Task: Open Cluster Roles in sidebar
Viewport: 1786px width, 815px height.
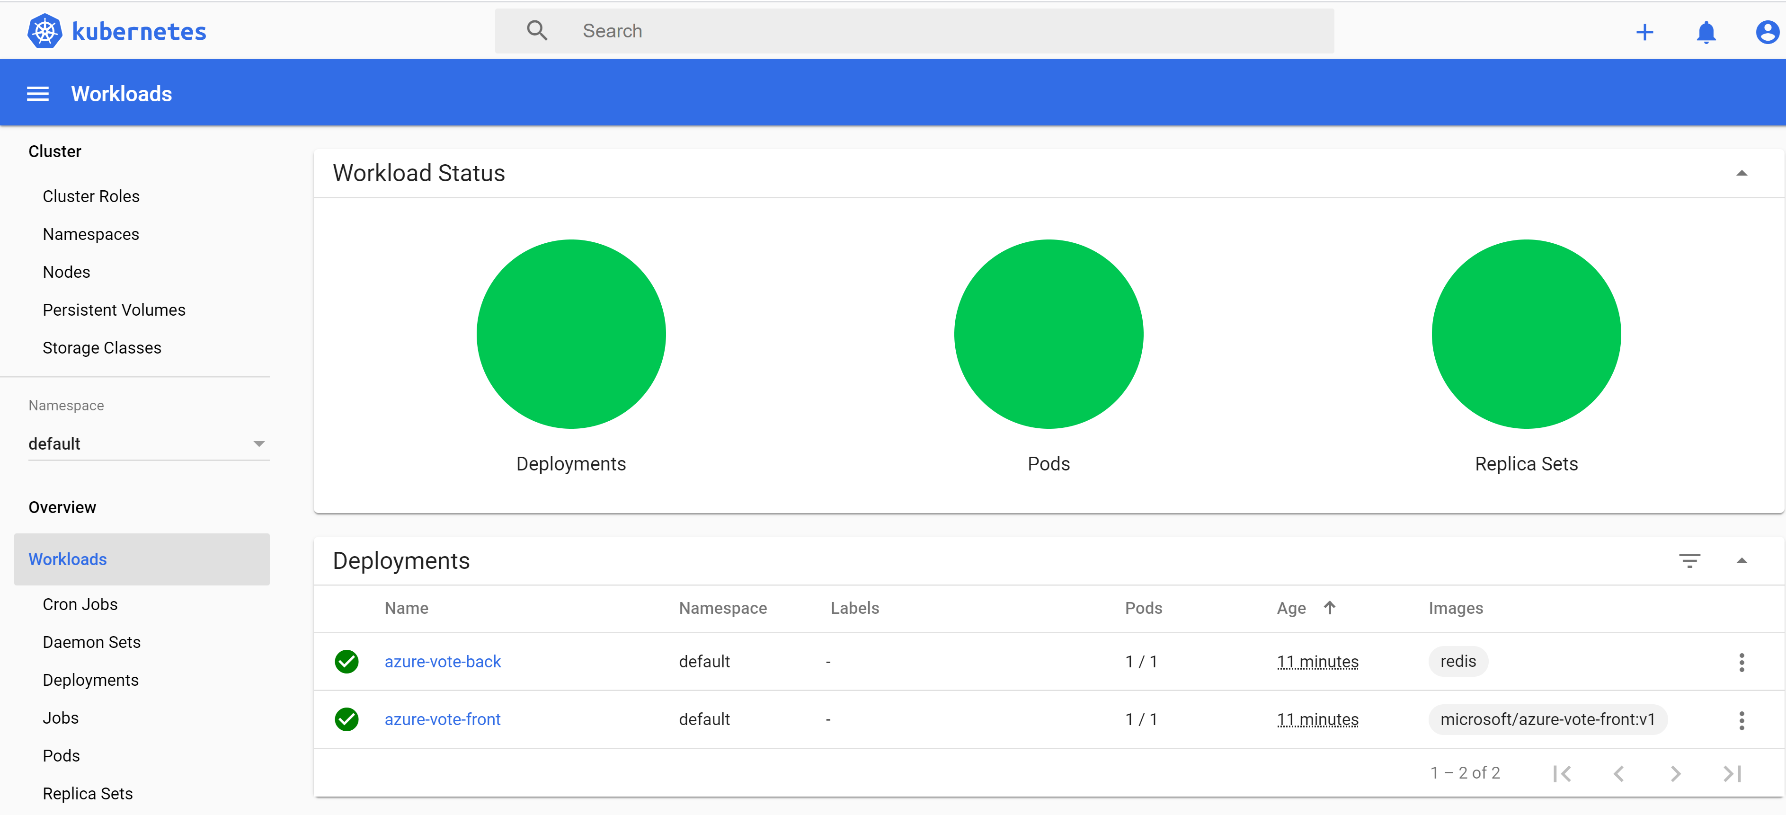Action: [x=91, y=196]
